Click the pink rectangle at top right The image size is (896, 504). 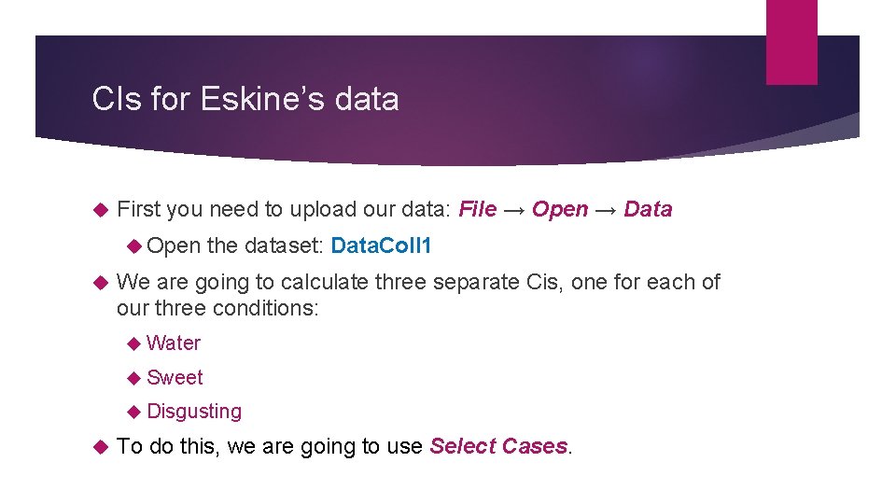[x=791, y=42]
